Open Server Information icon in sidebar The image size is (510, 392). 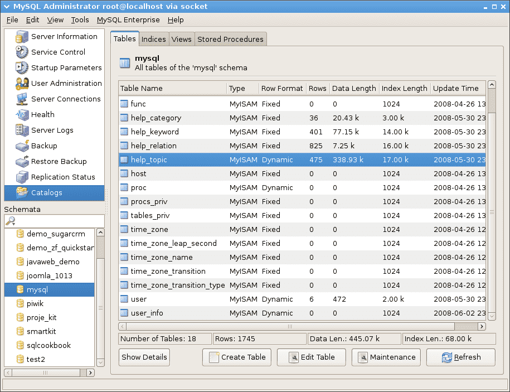click(22, 36)
